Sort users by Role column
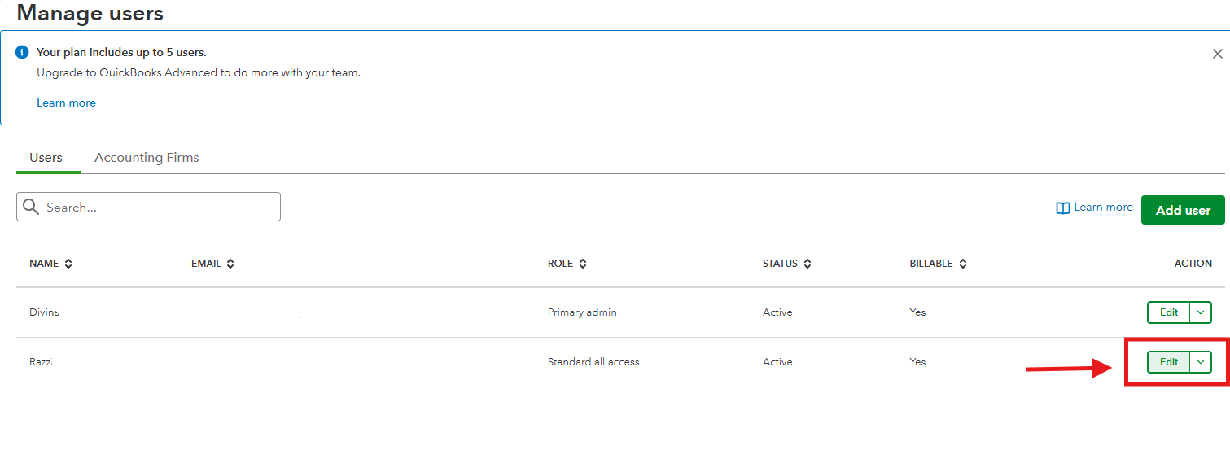The image size is (1230, 450). (583, 264)
